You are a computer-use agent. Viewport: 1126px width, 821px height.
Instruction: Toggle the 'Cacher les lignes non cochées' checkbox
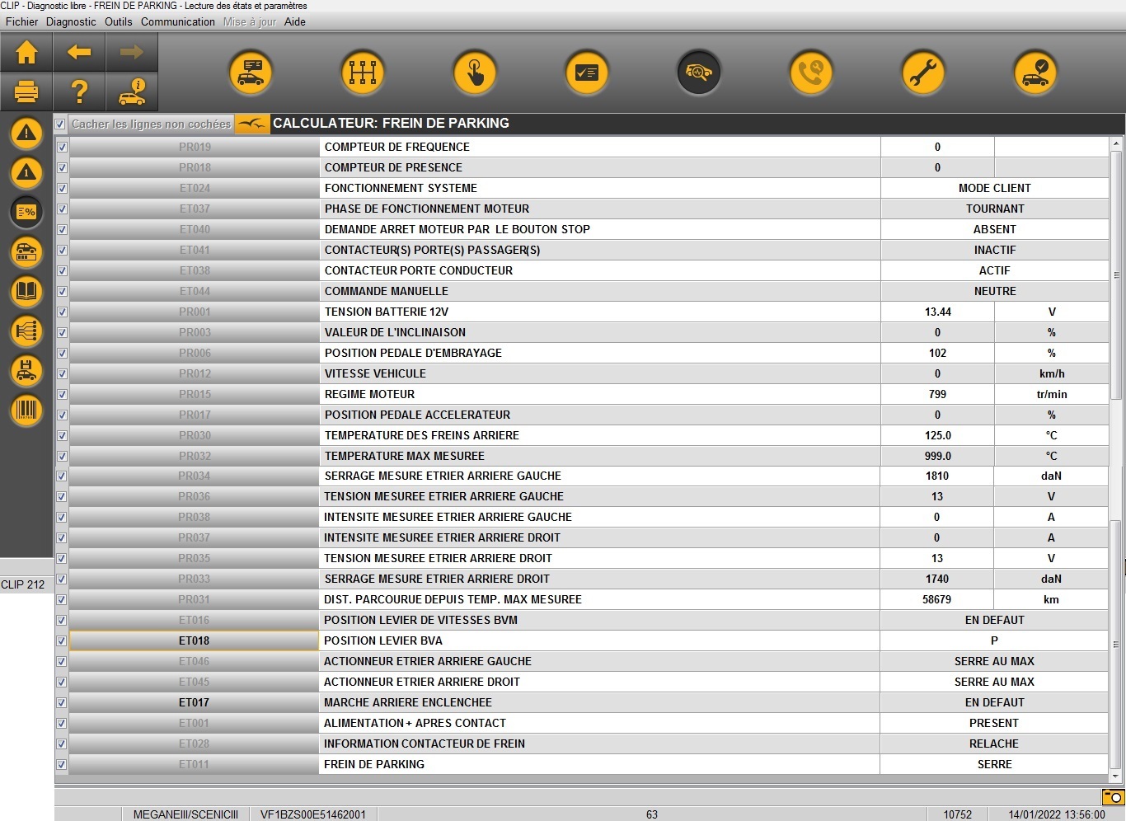60,124
